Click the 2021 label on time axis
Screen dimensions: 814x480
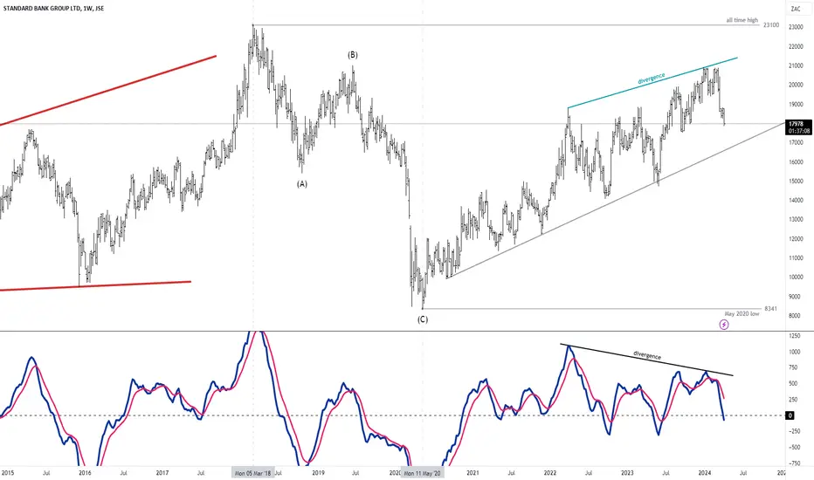473,473
